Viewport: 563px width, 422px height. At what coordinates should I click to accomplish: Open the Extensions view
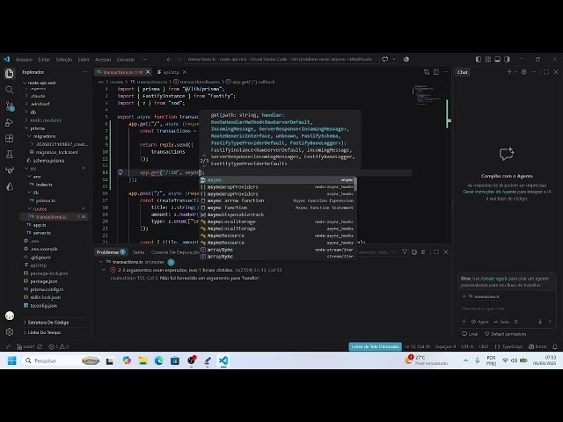click(x=10, y=139)
